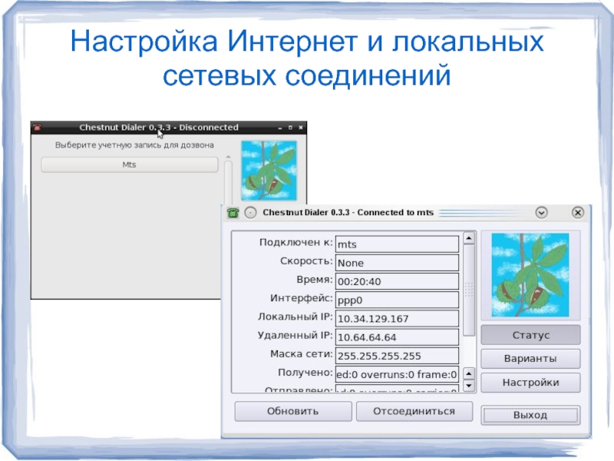Viewport: 614px width, 461px height.
Task: Open the Варианты panel
Action: pyautogui.click(x=530, y=359)
